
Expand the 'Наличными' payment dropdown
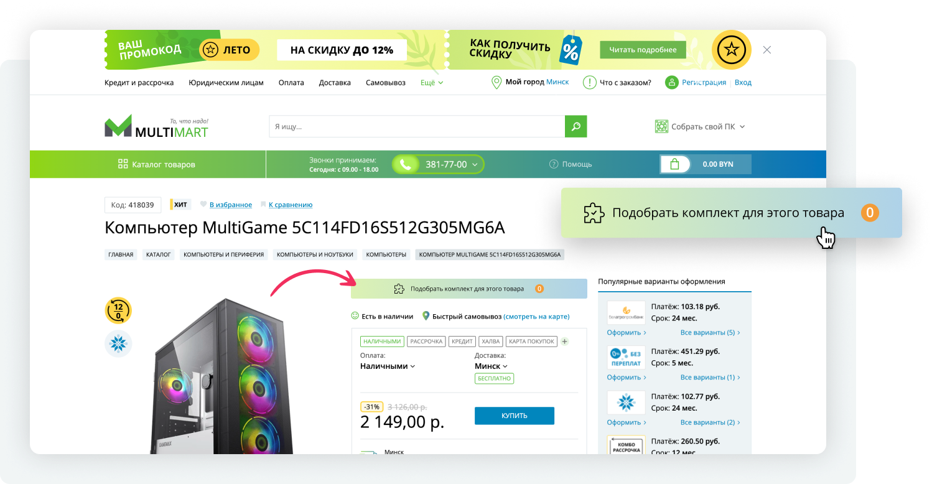388,366
